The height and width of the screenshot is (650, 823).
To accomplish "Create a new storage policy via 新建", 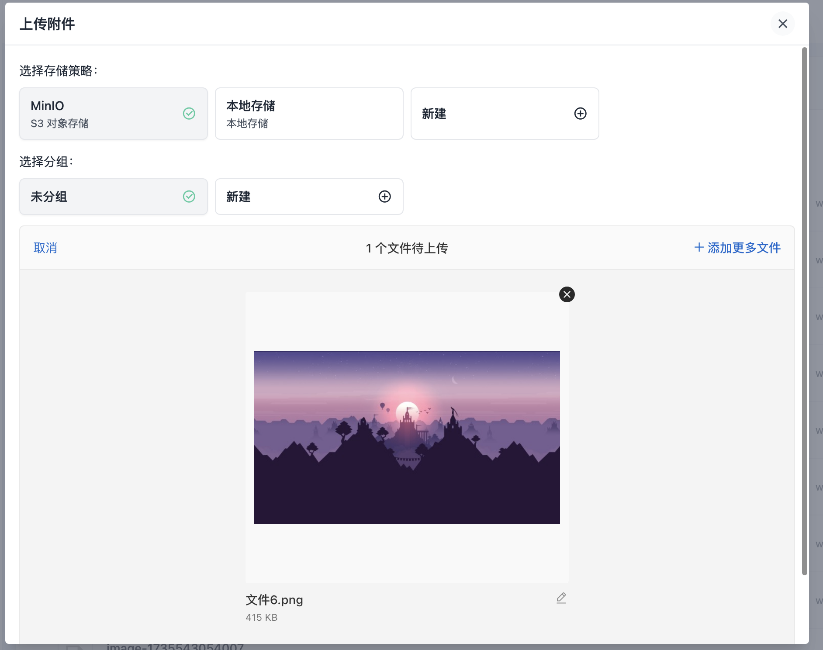I will coord(505,114).
